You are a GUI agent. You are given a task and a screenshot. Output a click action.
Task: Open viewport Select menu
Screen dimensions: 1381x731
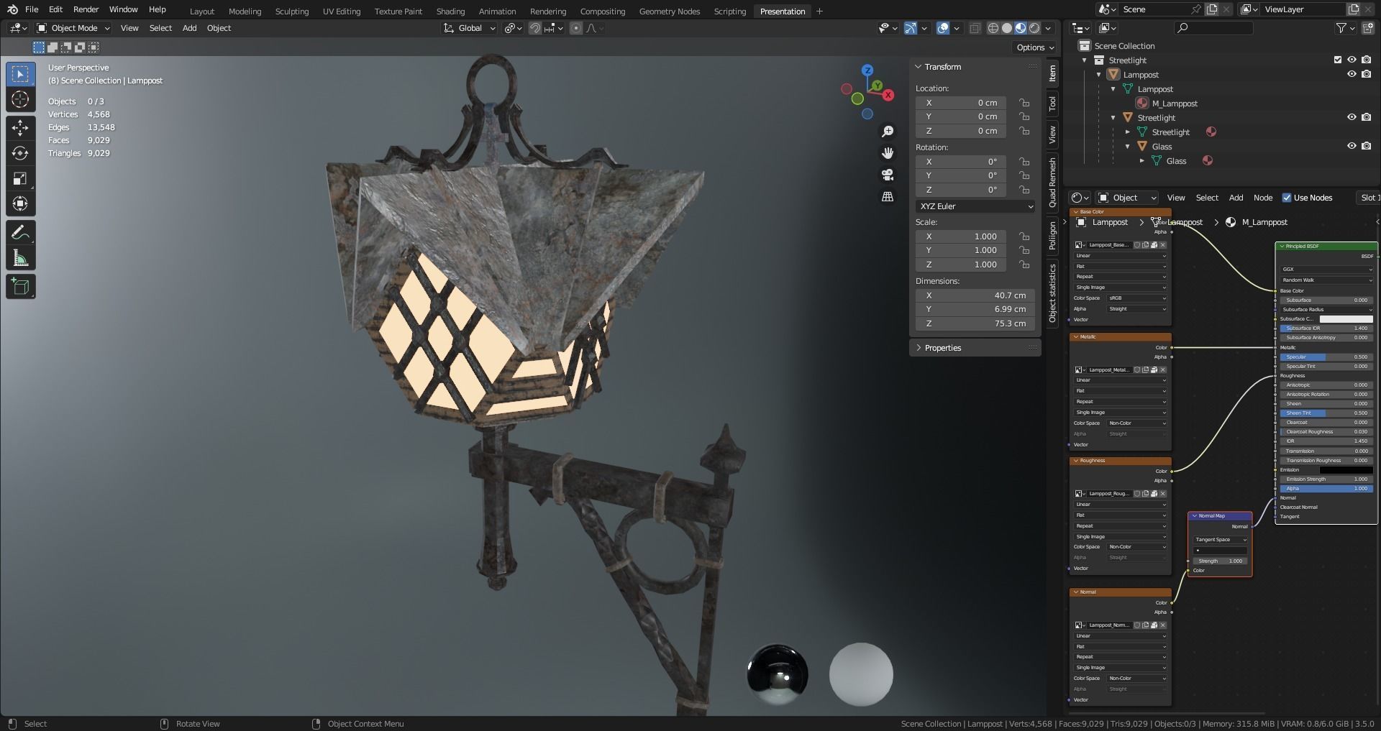point(160,28)
